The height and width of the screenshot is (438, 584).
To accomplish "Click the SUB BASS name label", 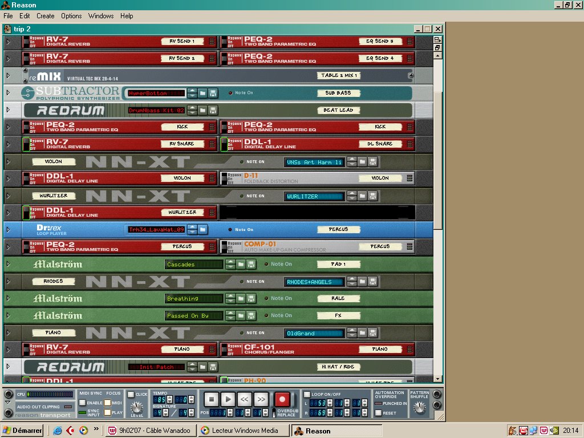I will tap(338, 93).
